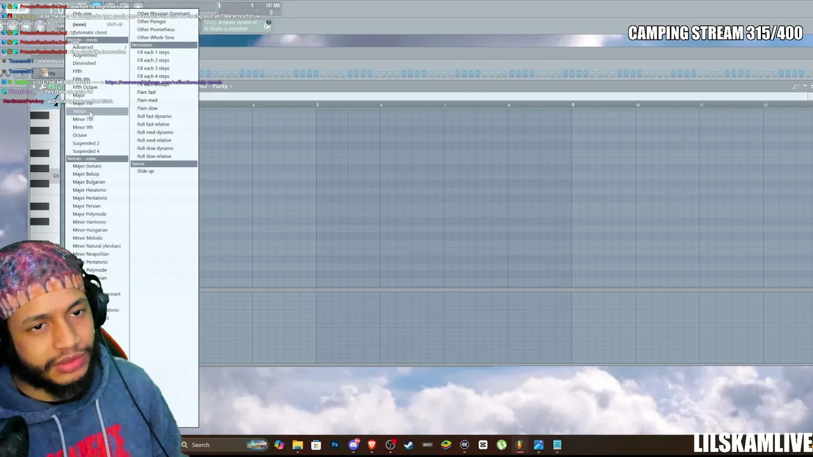Select Roll fast relative
Viewport: 813px width, 457px height.
[x=164, y=124]
